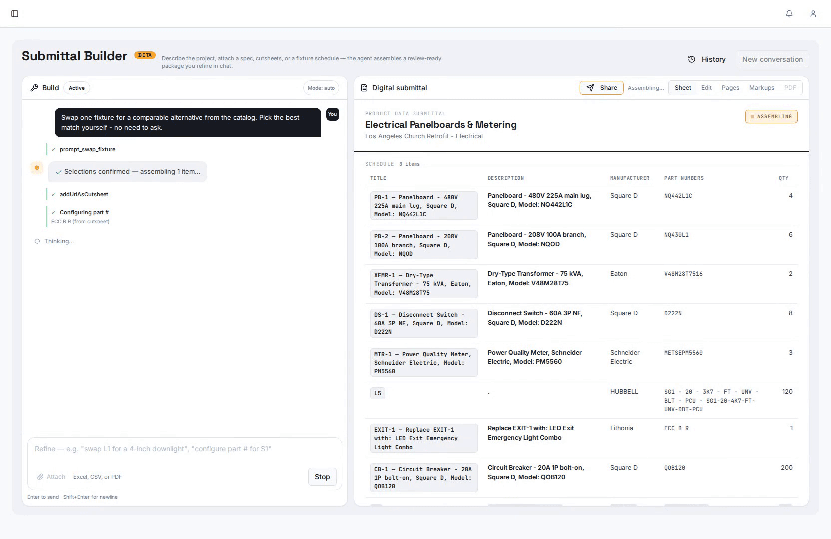Click Selections confirmed message bubble
The image size is (831, 539).
pos(128,172)
